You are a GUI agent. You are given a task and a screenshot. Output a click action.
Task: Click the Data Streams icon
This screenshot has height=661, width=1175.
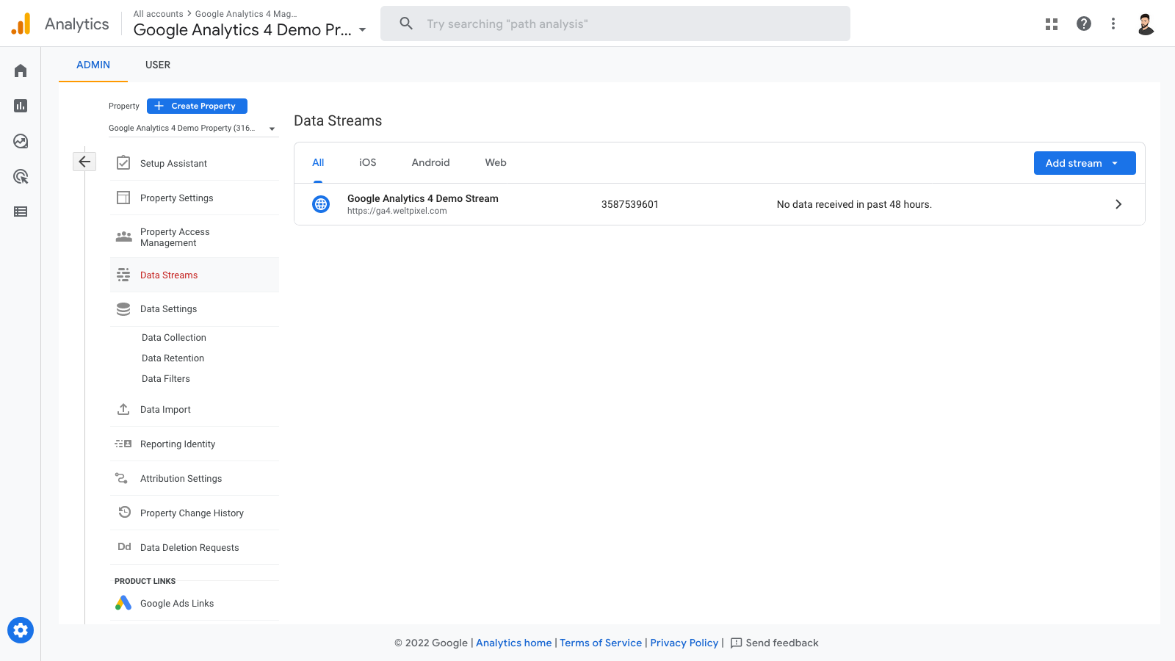click(x=123, y=275)
